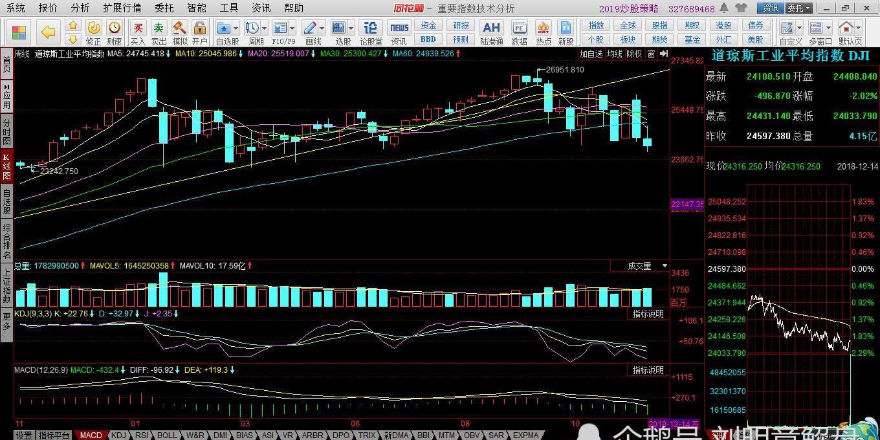Screen dimensions: 880x440
Task: Open the 热点 hot topics icon
Action: pos(544,32)
